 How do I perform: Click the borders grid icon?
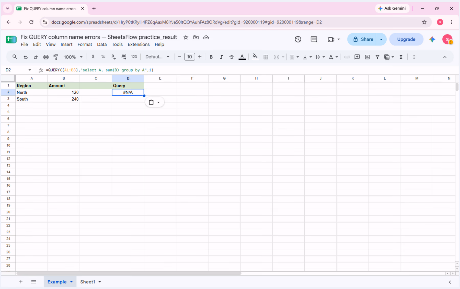266,57
